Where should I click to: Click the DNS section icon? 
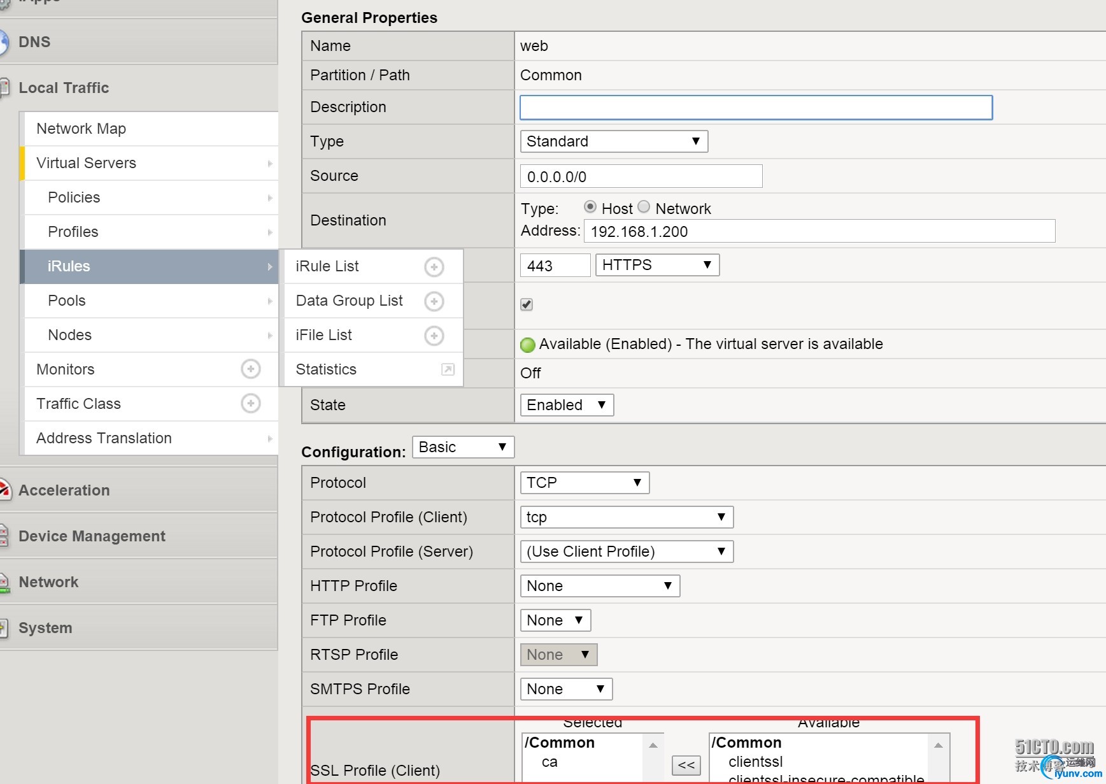pyautogui.click(x=3, y=43)
